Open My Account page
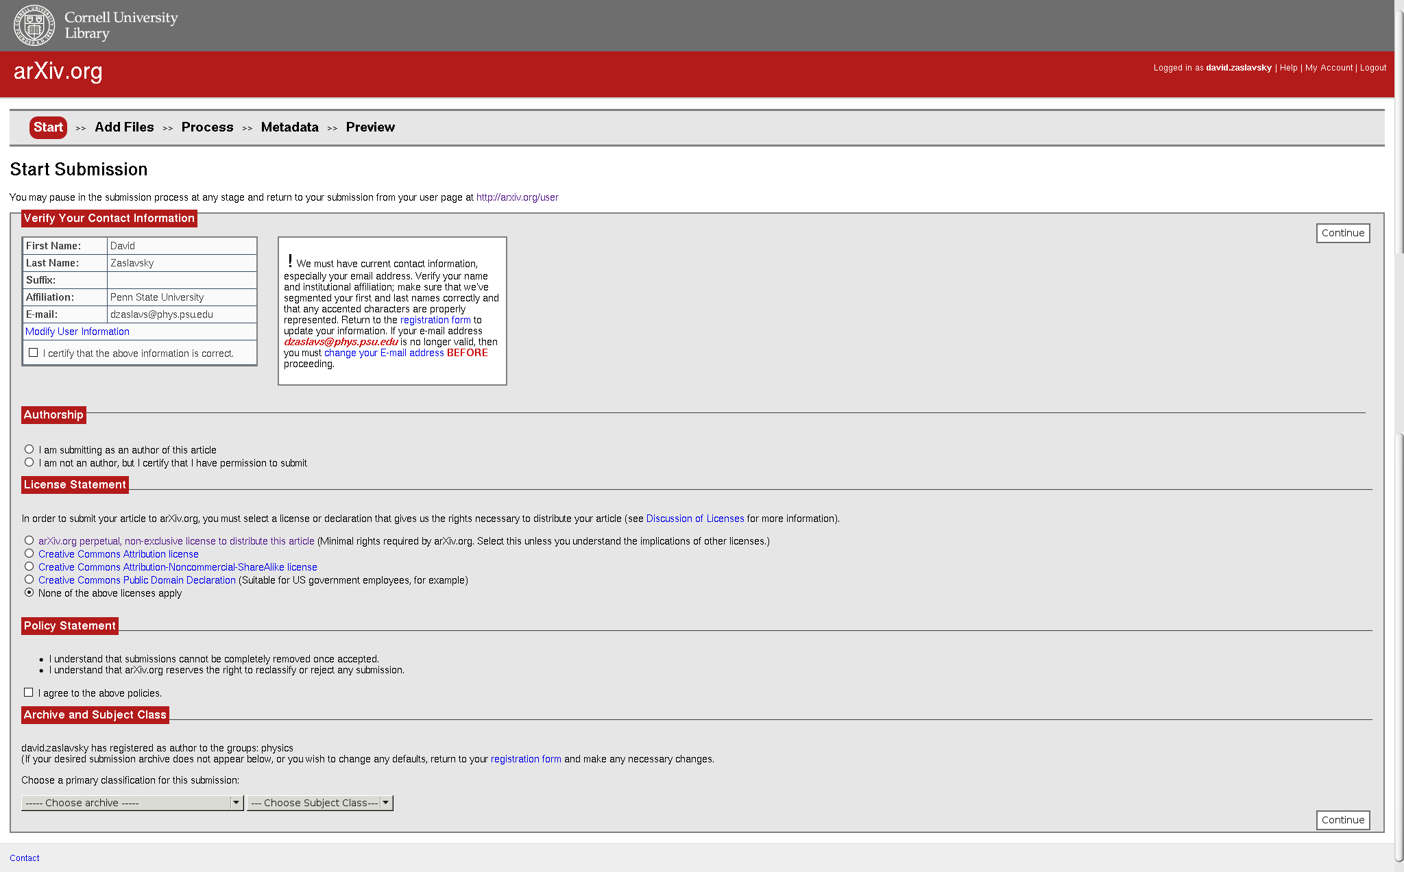The width and height of the screenshot is (1404, 872). coord(1329,68)
